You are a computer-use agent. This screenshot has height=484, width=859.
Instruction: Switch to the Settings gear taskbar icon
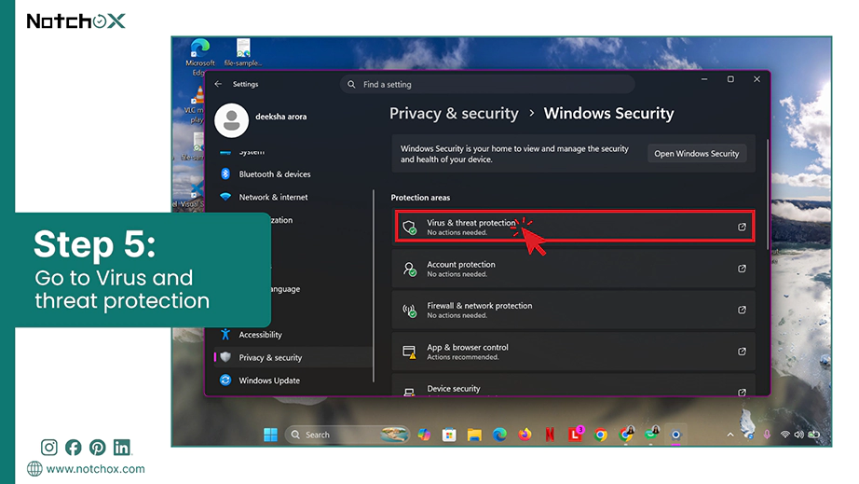[676, 435]
